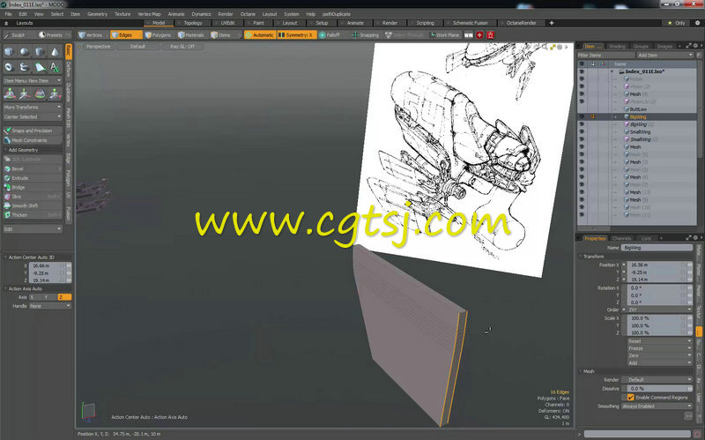The width and height of the screenshot is (705, 440).
Task: Add a sphere primitive
Action: click(25, 52)
